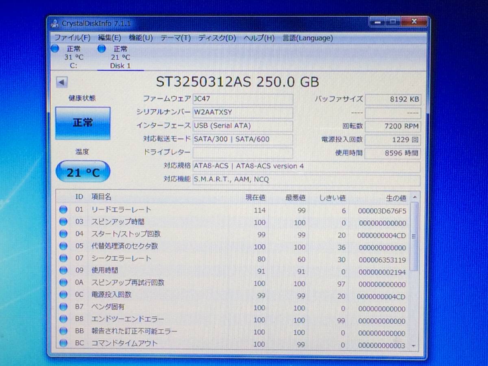Select the エンドツーエンドエラー row name

pyautogui.click(x=128, y=319)
